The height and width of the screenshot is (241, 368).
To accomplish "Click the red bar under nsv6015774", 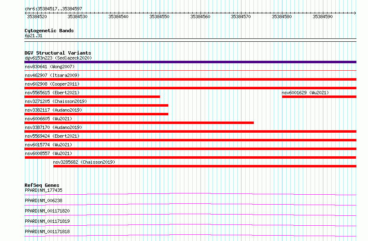I will click(x=190, y=149).
